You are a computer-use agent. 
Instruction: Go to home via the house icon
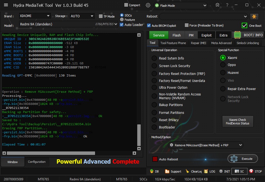217,5
